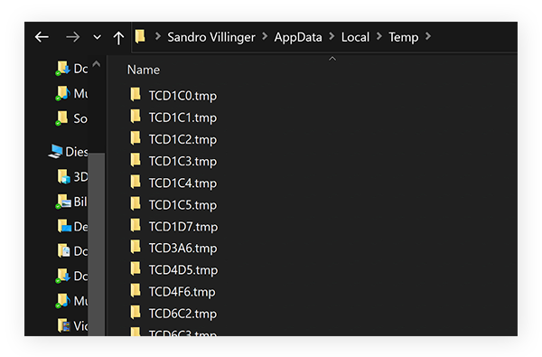The height and width of the screenshot is (357, 542).
Task: Click folder icon of TCD1C4.tmp
Action: (135, 182)
